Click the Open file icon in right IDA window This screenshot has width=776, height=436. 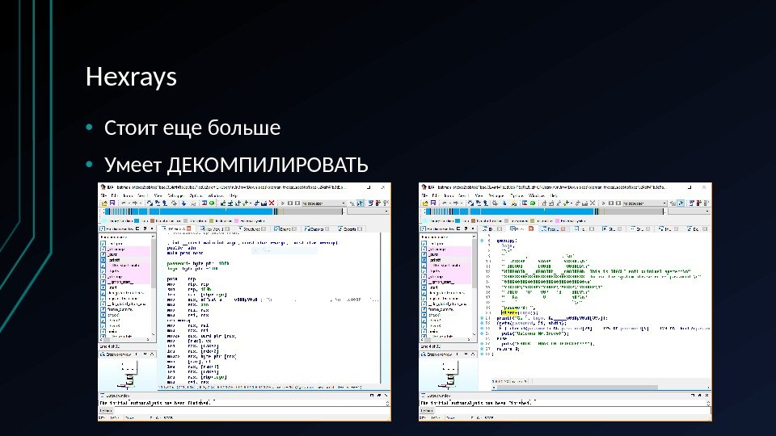425,203
